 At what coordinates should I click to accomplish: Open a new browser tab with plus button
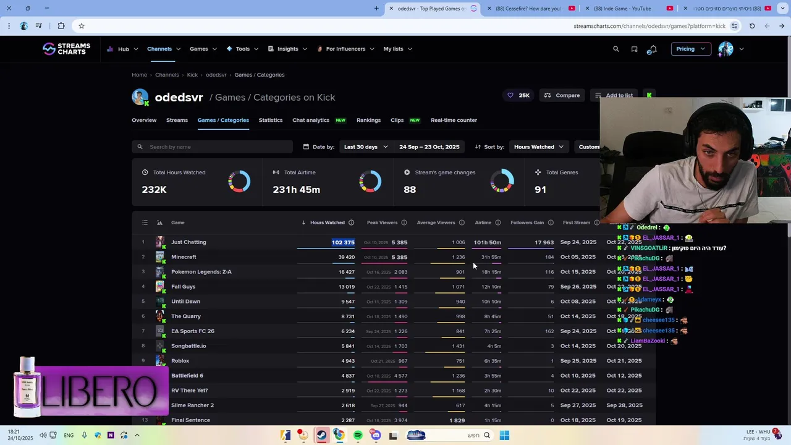click(376, 8)
